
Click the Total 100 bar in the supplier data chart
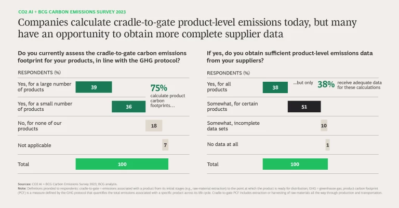(x=295, y=164)
